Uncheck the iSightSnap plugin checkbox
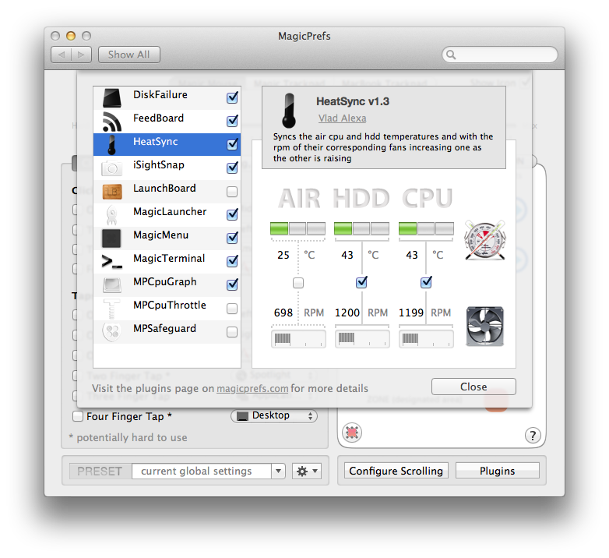This screenshot has height=558, width=609. 232,168
